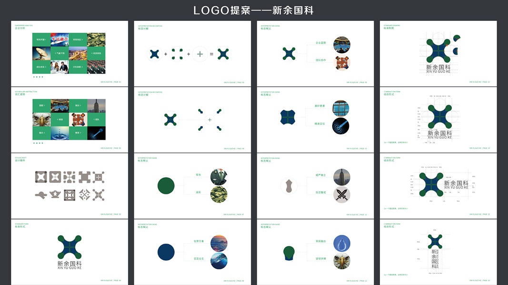
Task: Click the satellite dish photo in the grid
Action: [41, 53]
